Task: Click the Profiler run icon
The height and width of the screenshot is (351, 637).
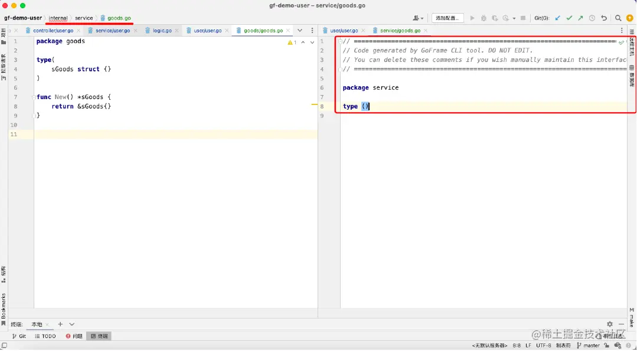Action: coord(506,18)
